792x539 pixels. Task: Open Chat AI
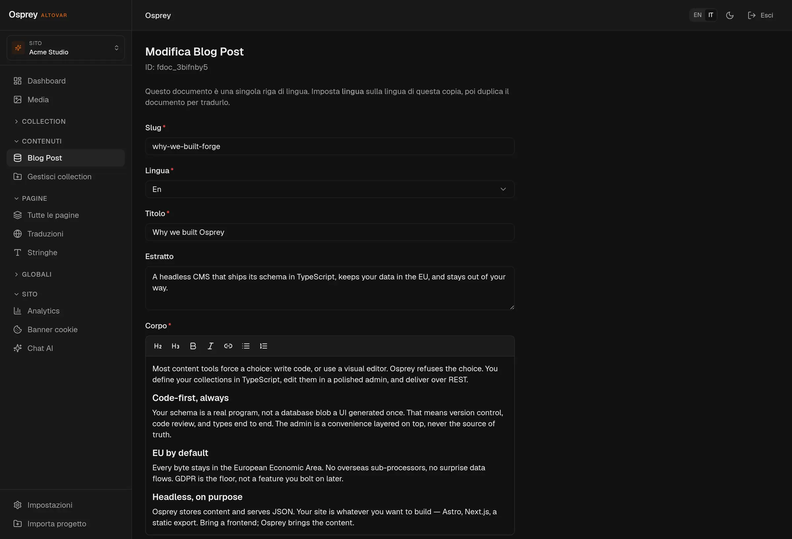pyautogui.click(x=65, y=349)
